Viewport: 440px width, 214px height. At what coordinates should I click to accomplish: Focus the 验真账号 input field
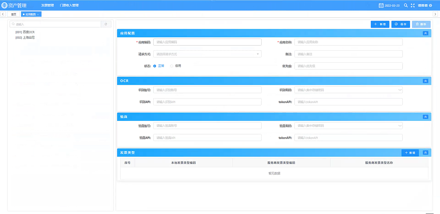point(207,126)
